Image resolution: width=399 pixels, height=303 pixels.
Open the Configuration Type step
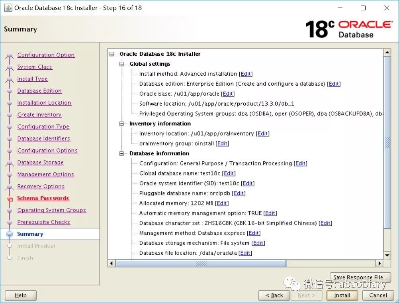[x=43, y=127]
